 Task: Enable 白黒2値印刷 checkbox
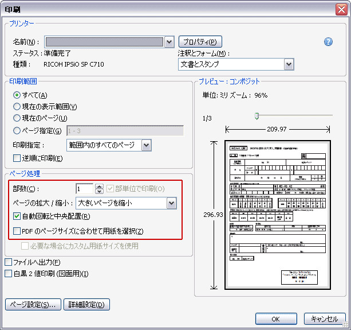pyautogui.click(x=8, y=273)
